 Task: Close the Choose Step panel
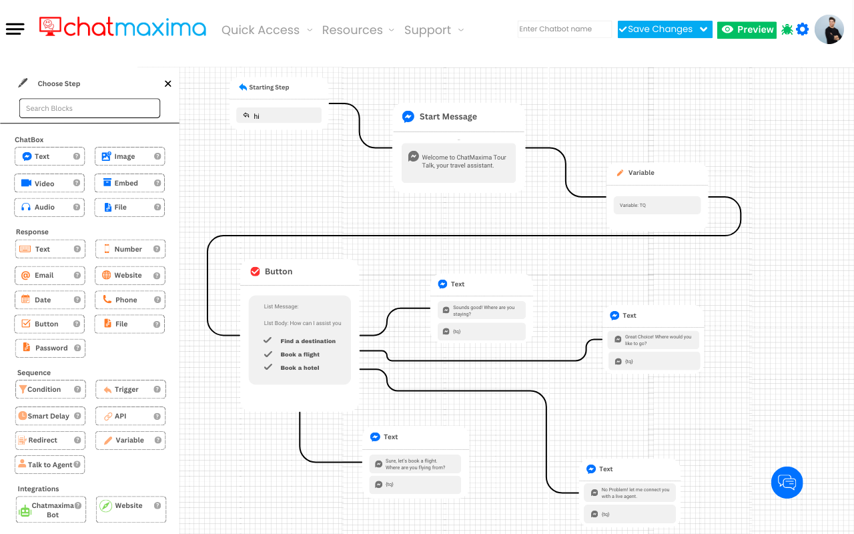168,83
